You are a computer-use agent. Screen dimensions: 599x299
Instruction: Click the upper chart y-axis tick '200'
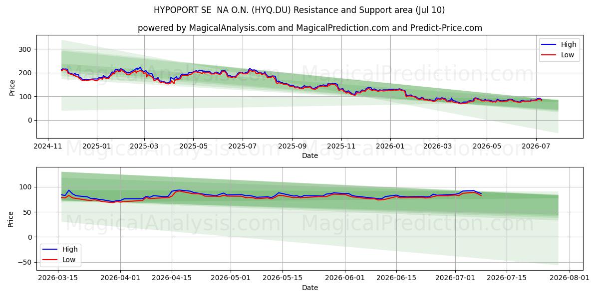click(25, 73)
